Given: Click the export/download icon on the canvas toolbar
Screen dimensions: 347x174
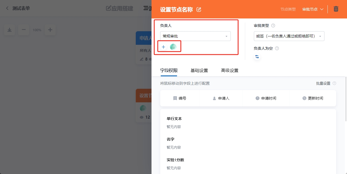Looking at the screenshot, I should pos(10,30).
